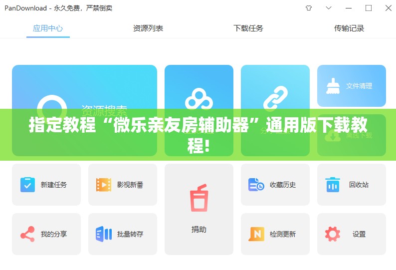The height and width of the screenshot is (270, 396).
Task: Click the 捐助 label text
Action: 199,229
